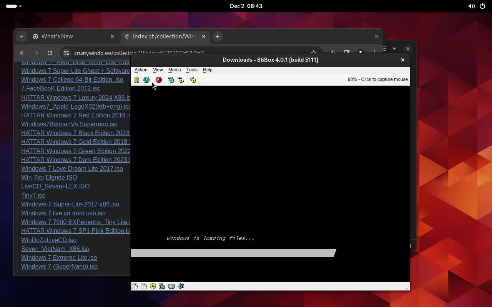Reload the browser page
The image size is (492, 307).
point(50,53)
